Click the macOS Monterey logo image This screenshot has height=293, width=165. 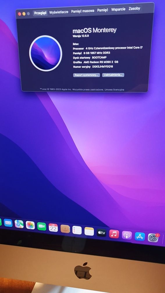(x=46, y=53)
